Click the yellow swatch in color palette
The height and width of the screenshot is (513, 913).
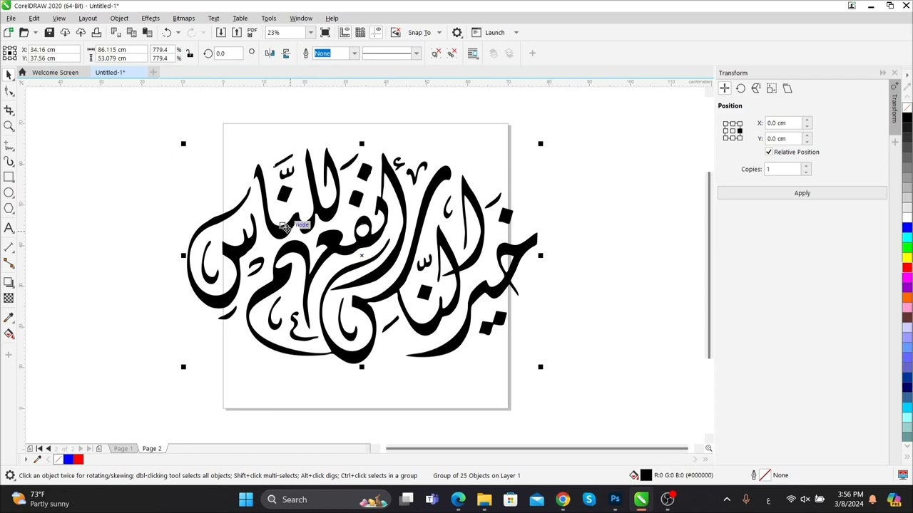pyautogui.click(x=907, y=257)
